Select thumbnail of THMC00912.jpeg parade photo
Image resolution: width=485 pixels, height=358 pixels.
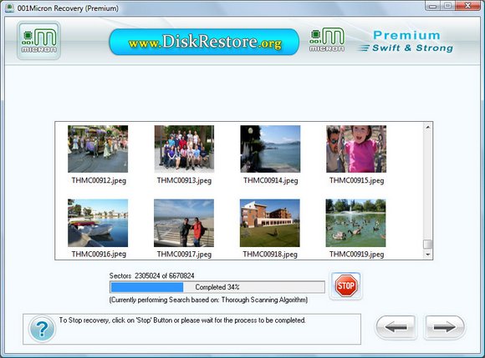tap(98, 149)
